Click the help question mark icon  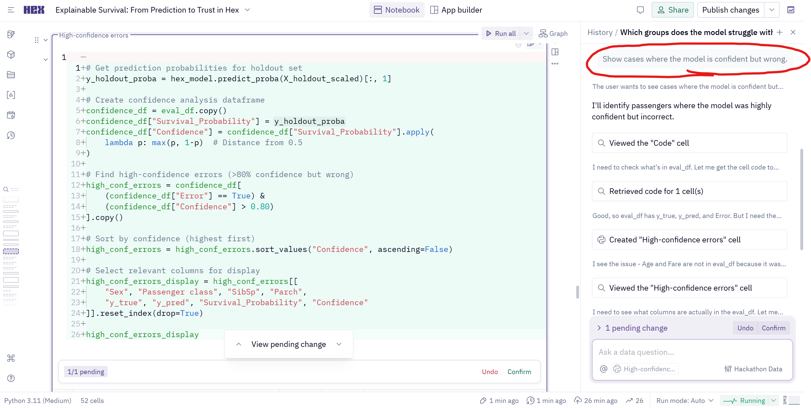click(11, 378)
